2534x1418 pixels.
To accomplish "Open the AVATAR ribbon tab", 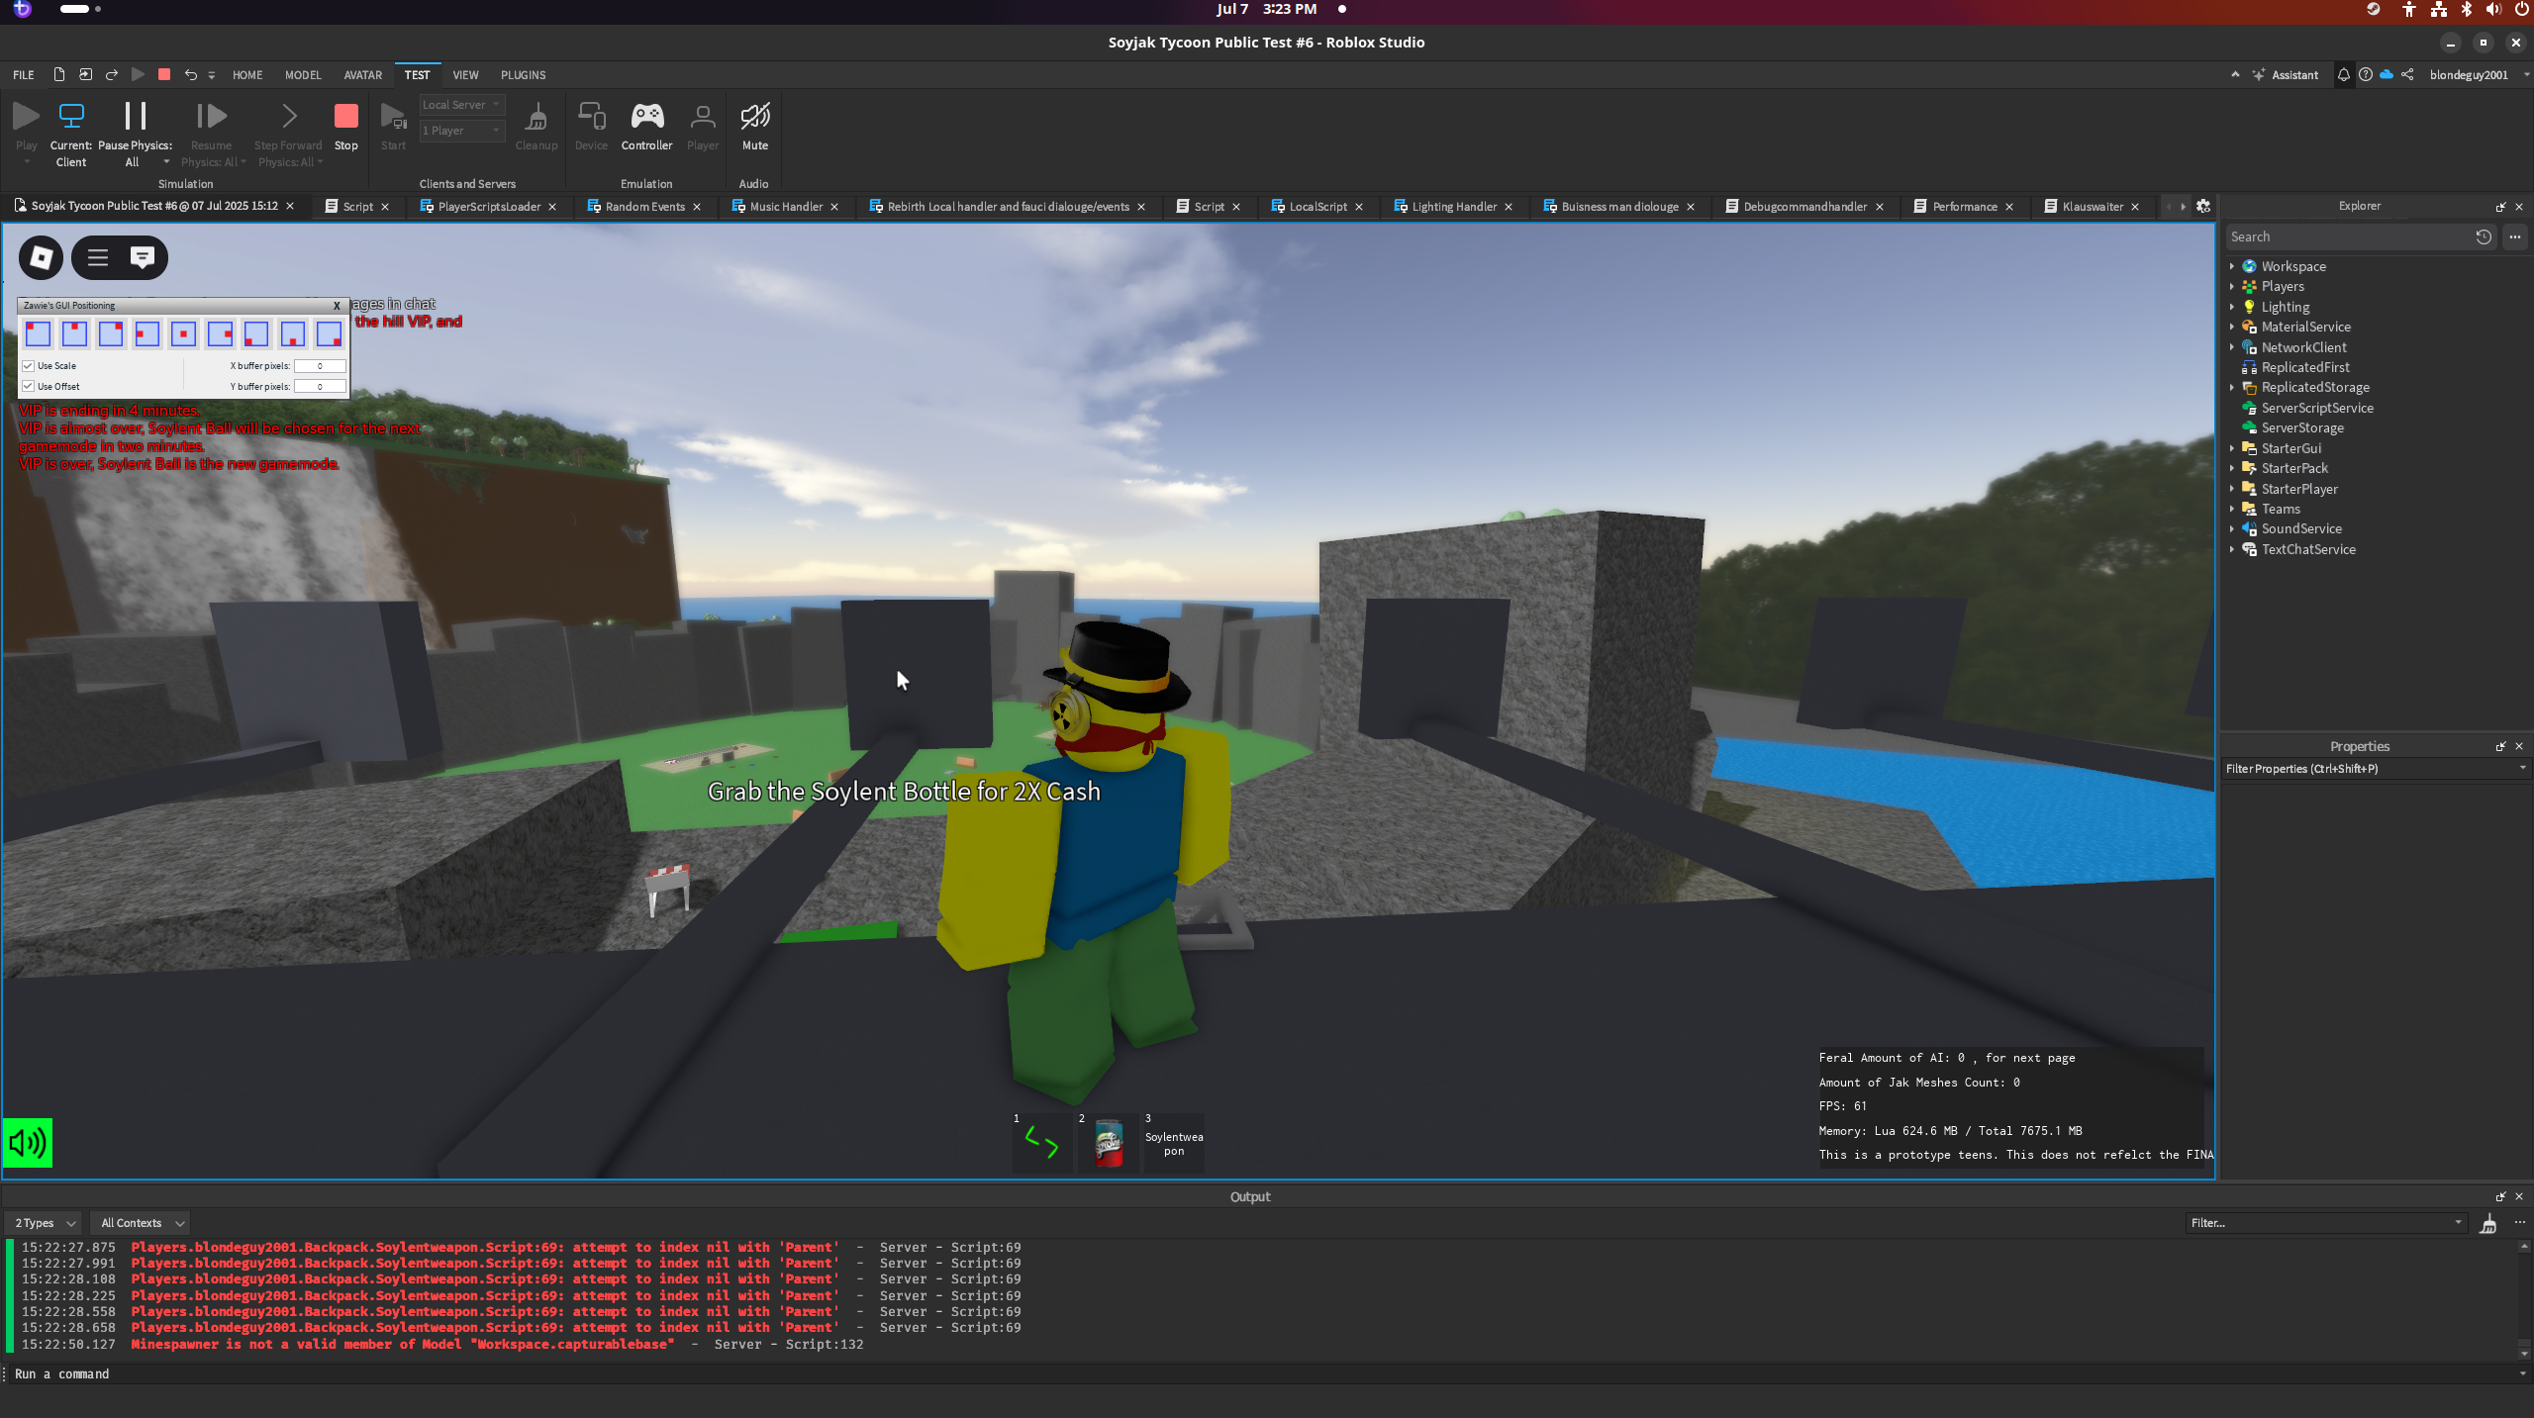I will (362, 75).
